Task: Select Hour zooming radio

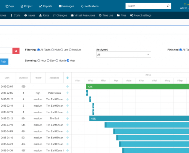Action: (39, 60)
